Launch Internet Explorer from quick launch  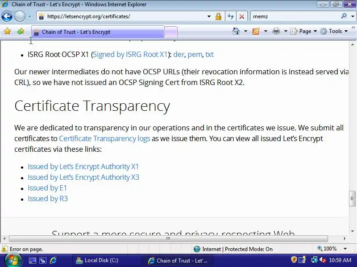click(x=53, y=260)
